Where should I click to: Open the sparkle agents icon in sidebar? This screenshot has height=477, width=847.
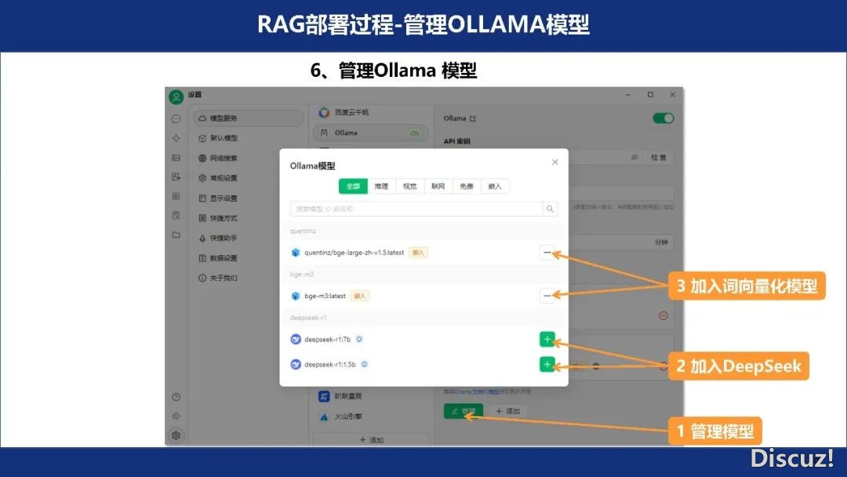[176, 138]
